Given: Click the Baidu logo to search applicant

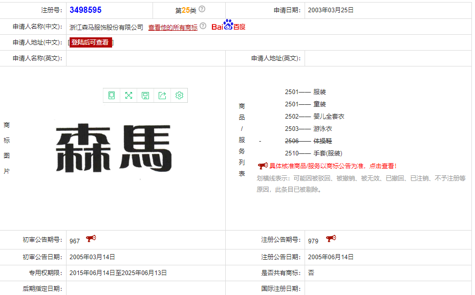Looking at the screenshot, I should tap(228, 26).
